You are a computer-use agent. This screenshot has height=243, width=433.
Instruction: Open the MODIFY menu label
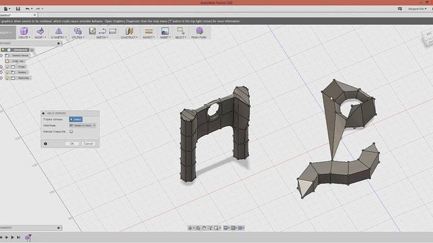pyautogui.click(x=41, y=37)
